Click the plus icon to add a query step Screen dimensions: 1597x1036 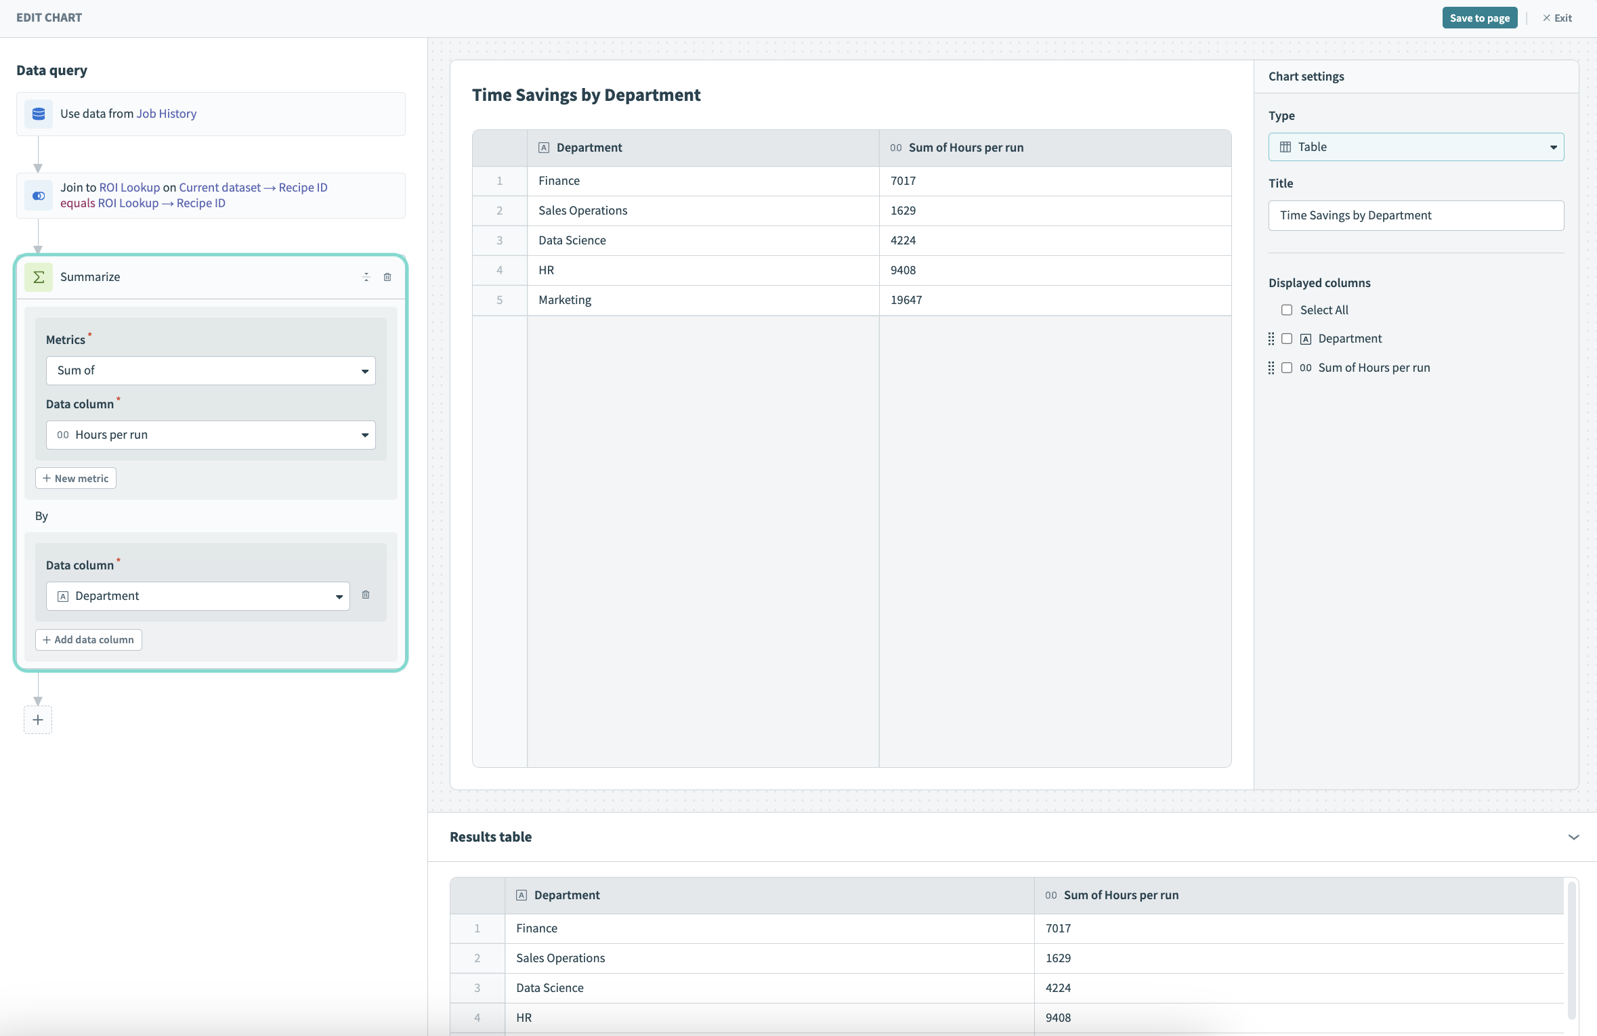(x=38, y=720)
